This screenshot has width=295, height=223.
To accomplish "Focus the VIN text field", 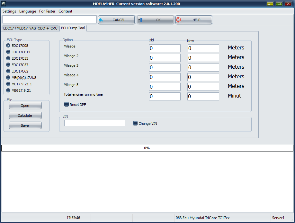I will [x=95, y=123].
